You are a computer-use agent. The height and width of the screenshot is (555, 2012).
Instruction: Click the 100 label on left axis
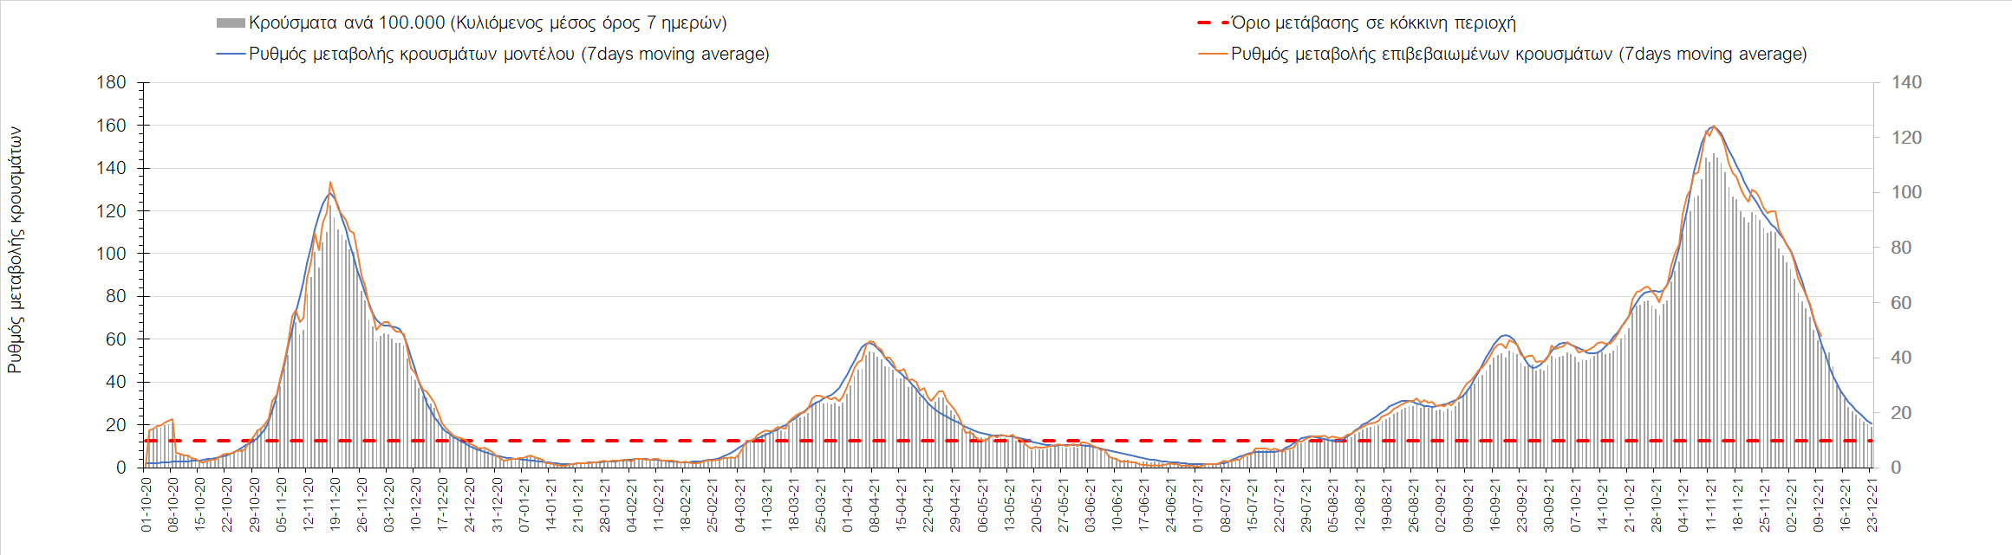(110, 254)
